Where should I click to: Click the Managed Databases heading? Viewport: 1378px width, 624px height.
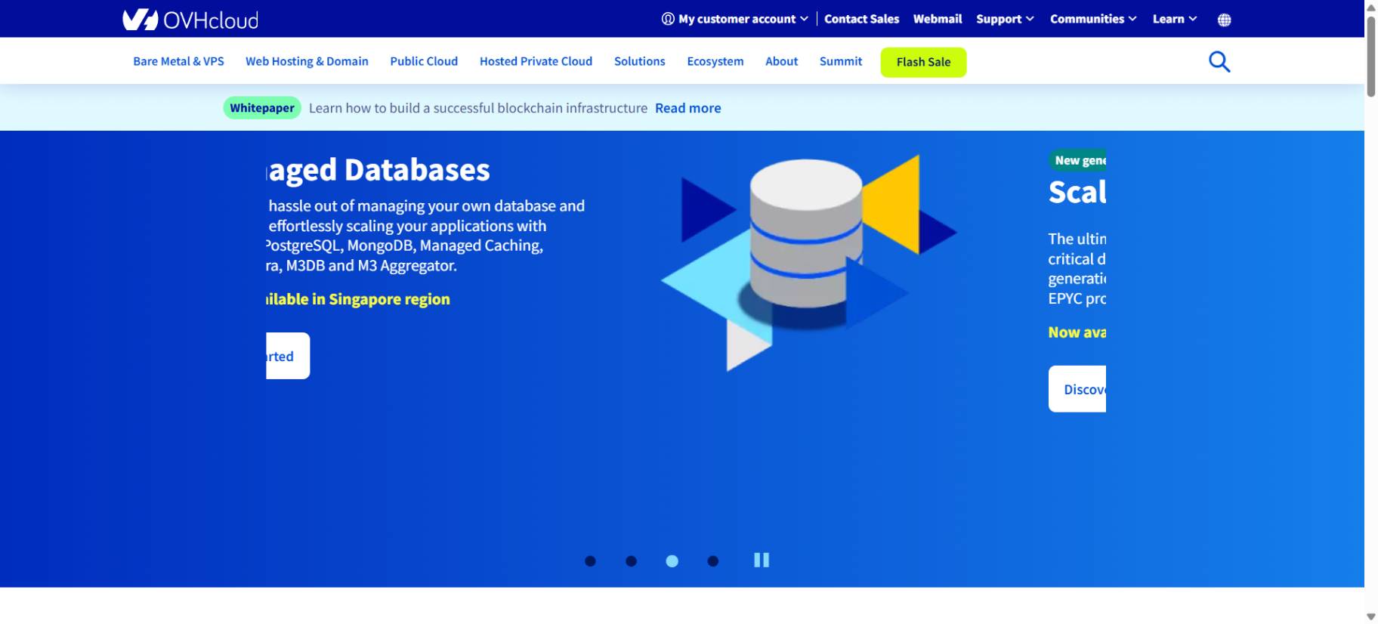378,171
